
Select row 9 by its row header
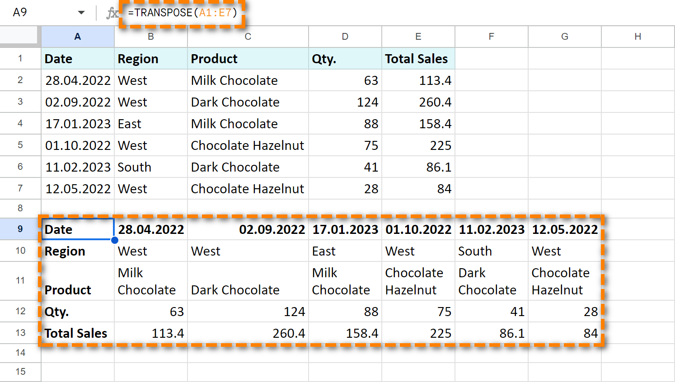click(19, 229)
